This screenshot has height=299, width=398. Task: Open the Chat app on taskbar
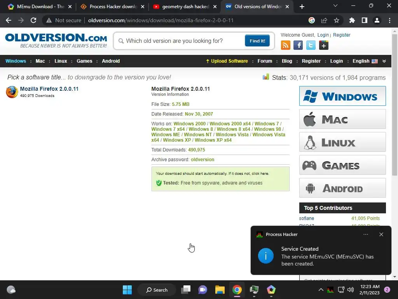(x=203, y=290)
